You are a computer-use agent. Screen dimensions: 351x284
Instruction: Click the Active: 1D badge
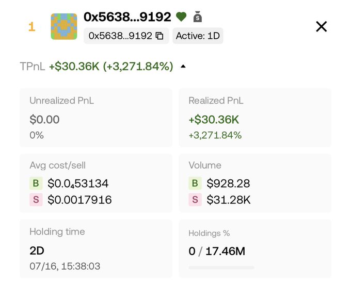(x=198, y=36)
